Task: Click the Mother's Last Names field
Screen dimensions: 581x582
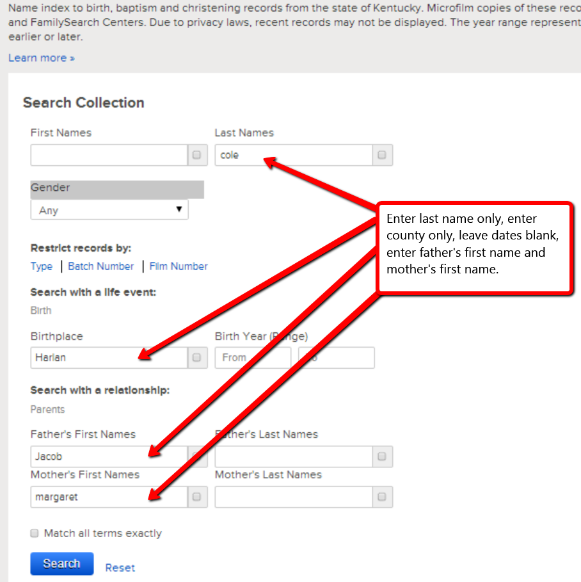Action: (293, 497)
